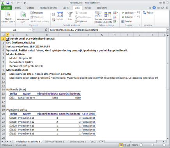This screenshot has height=148, width=170.
Task: Go to the first sheet tab arrow
Action: click(2, 141)
